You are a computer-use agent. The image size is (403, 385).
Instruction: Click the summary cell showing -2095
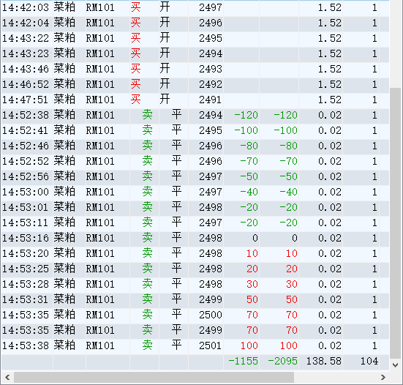pos(282,361)
